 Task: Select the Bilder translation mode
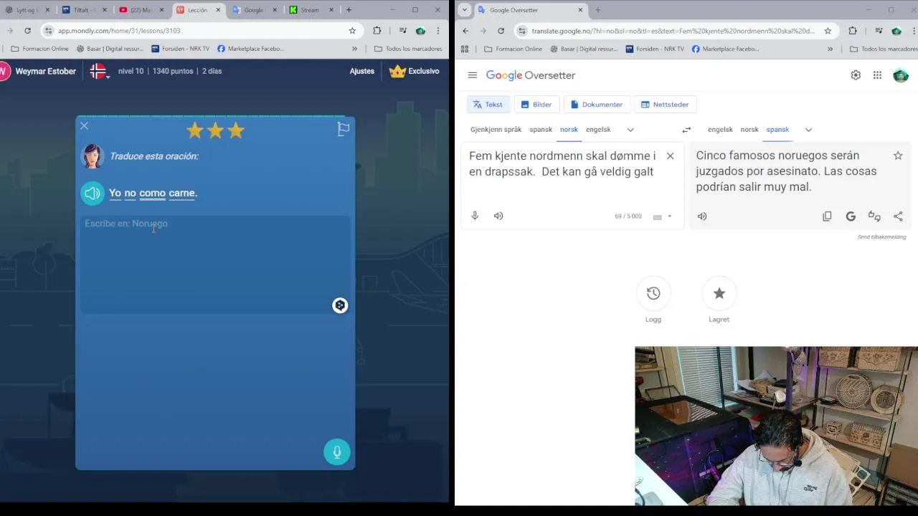(536, 105)
